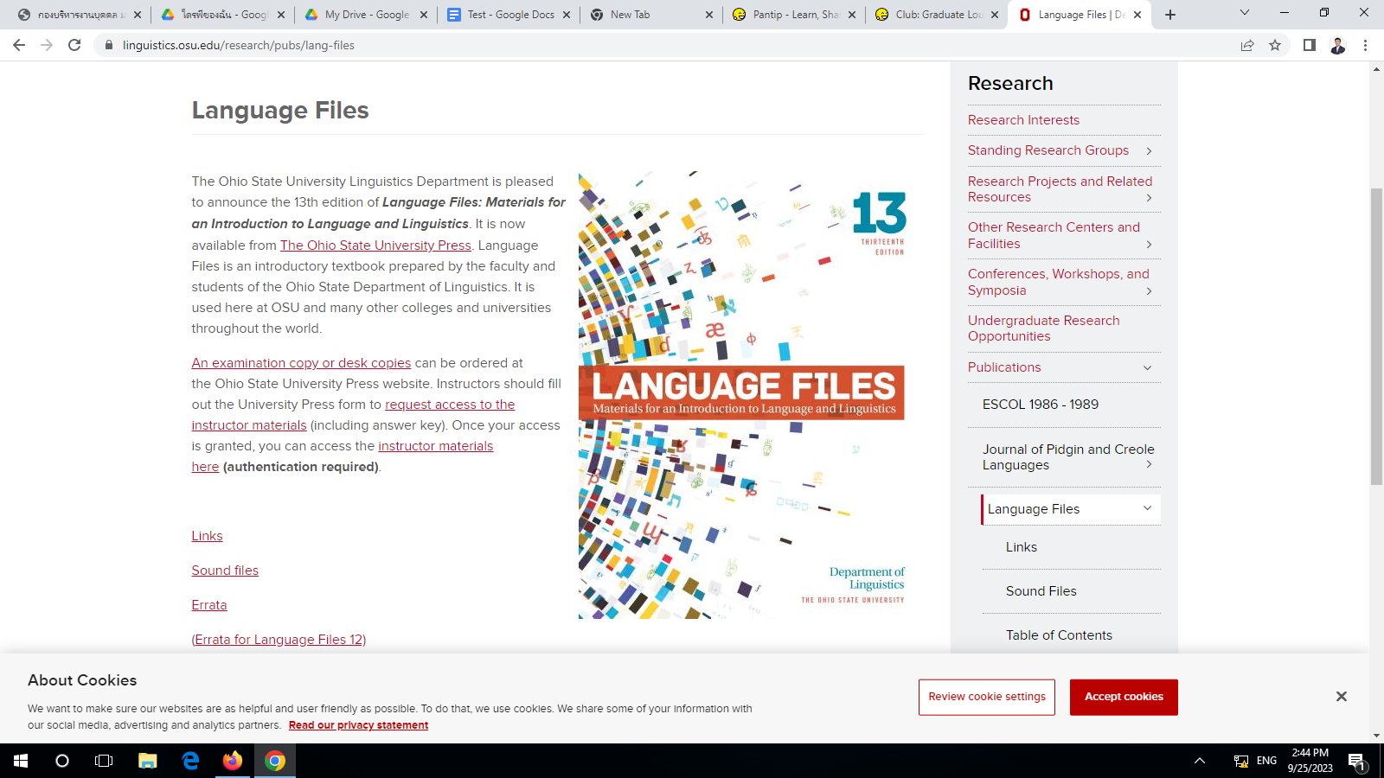
Task: Switch to the Club: Graduate tab
Action: point(938,15)
